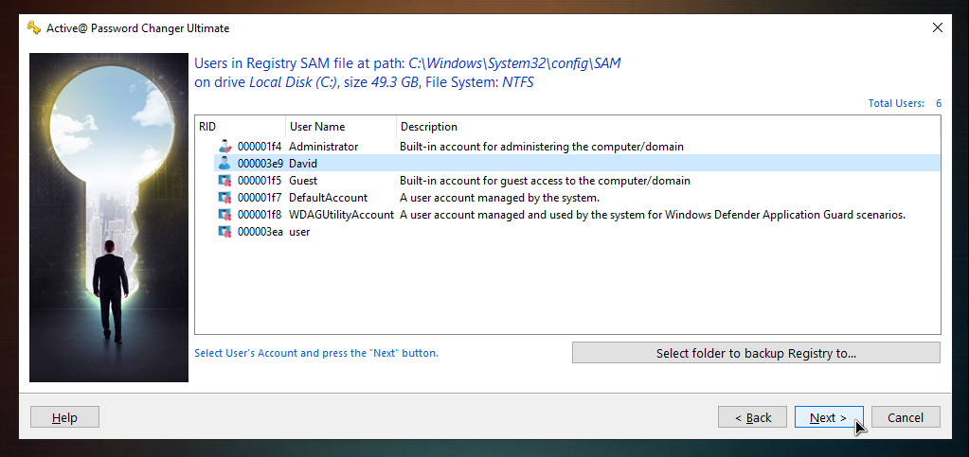Select RID 000003ea in the list
Image resolution: width=969 pixels, height=457 pixels.
[260, 232]
